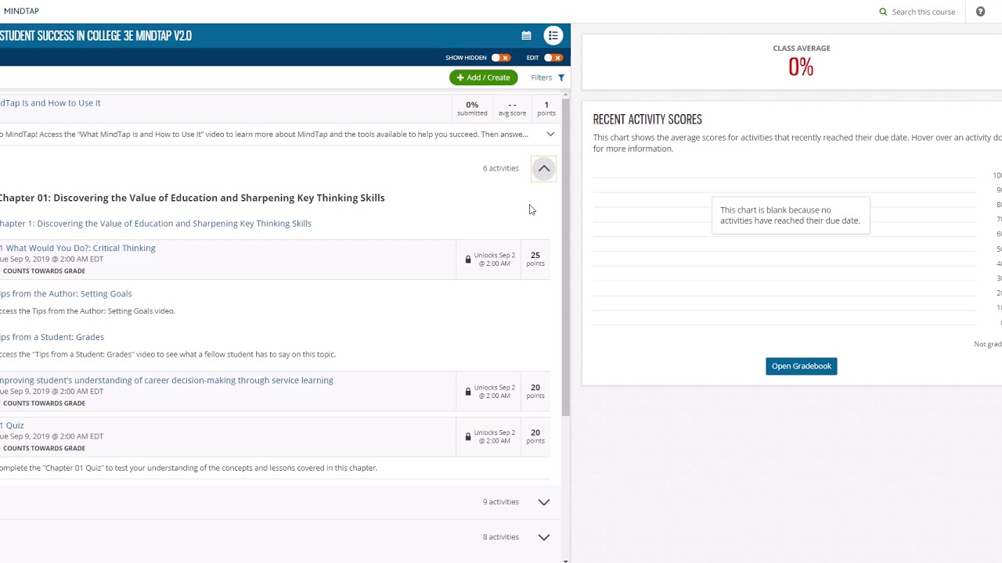Viewport: 1002px width, 563px height.
Task: Click the Recent Activity Scores heading
Action: click(x=647, y=120)
